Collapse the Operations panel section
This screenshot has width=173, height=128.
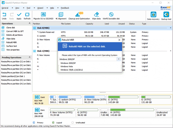click(x=29, y=24)
